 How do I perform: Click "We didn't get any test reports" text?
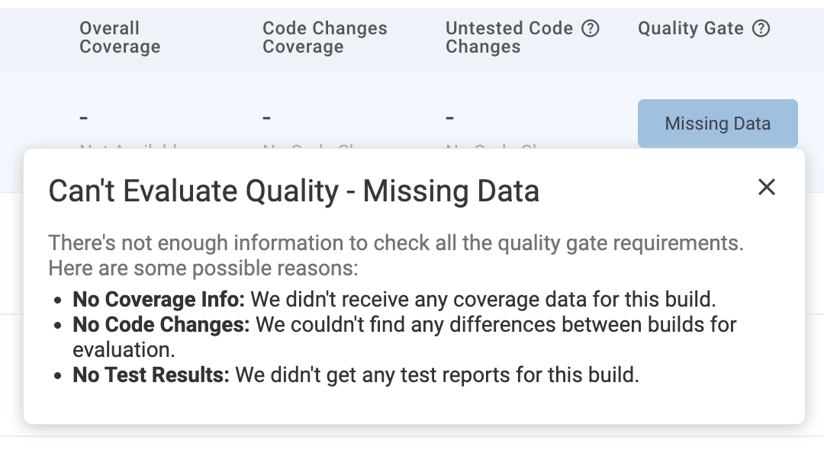tap(436, 374)
